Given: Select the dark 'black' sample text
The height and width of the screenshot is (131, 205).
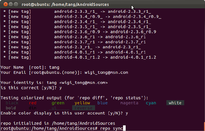Looking at the screenshot, I should coord(12,103).
